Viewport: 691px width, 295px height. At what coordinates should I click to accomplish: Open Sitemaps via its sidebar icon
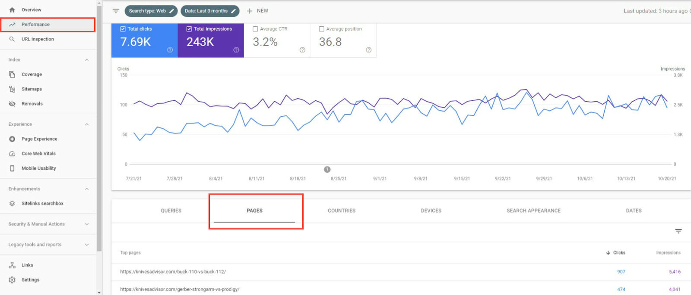(x=12, y=89)
